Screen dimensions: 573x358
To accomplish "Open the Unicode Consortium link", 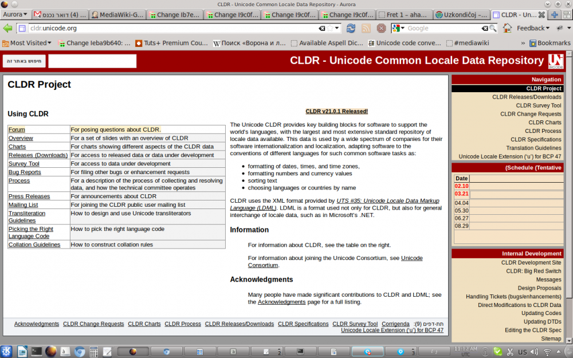I will click(335, 262).
